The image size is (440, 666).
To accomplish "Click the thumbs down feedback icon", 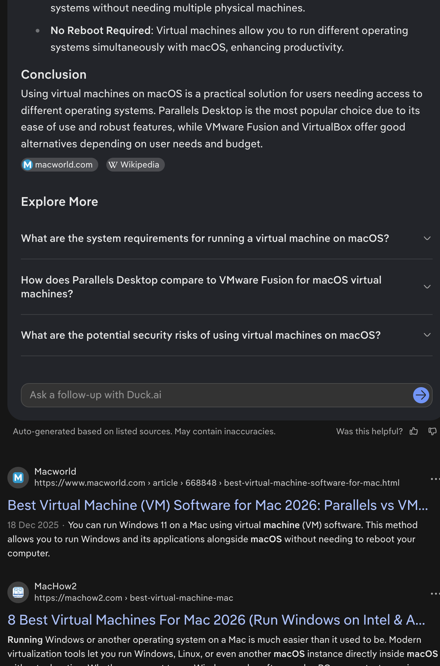I will pos(433,431).
